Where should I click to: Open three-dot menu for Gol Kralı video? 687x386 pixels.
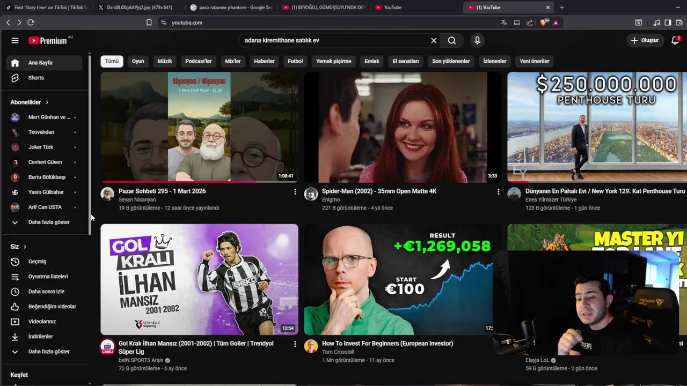[x=295, y=344]
